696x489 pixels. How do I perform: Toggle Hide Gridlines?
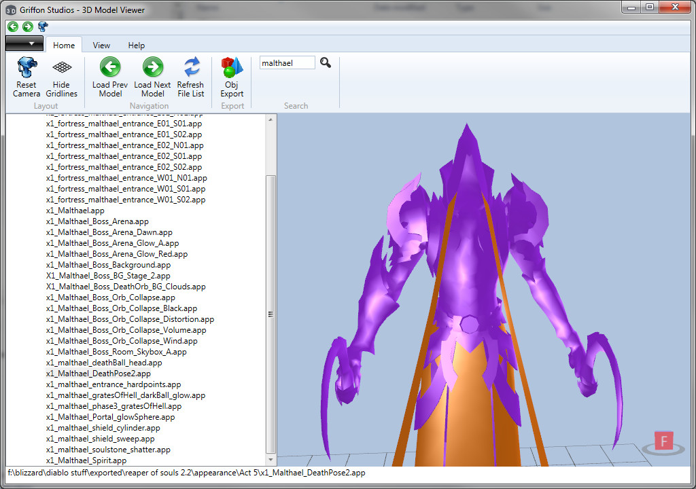pos(61,77)
